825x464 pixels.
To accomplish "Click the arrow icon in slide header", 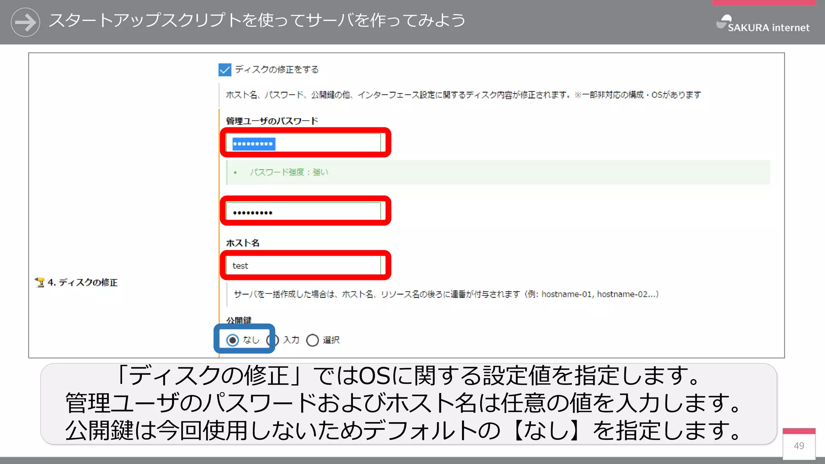I will coord(25,22).
